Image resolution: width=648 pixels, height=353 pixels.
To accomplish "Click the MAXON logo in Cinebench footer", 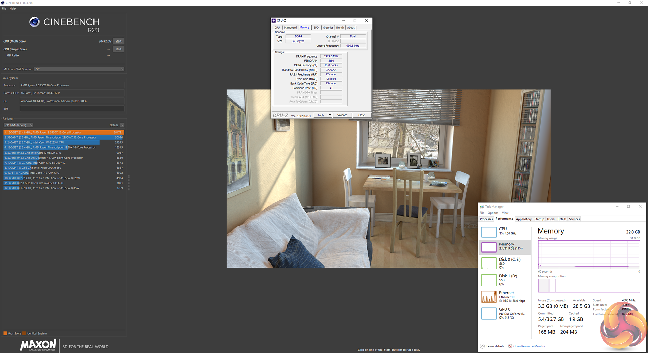I will [x=38, y=345].
